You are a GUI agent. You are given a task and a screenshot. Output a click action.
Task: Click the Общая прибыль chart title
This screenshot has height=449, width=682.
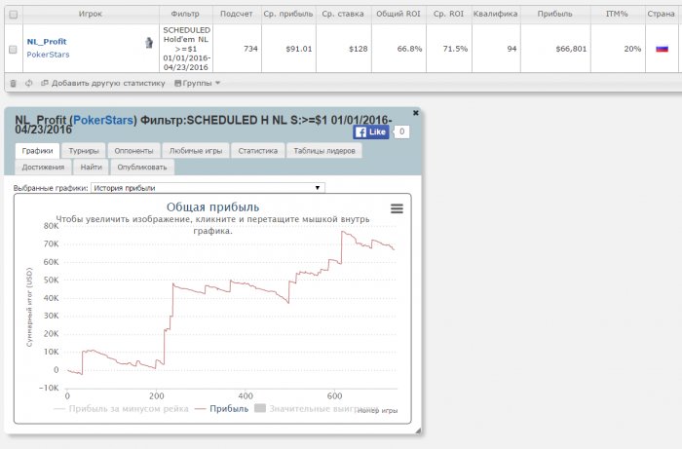pyautogui.click(x=212, y=206)
